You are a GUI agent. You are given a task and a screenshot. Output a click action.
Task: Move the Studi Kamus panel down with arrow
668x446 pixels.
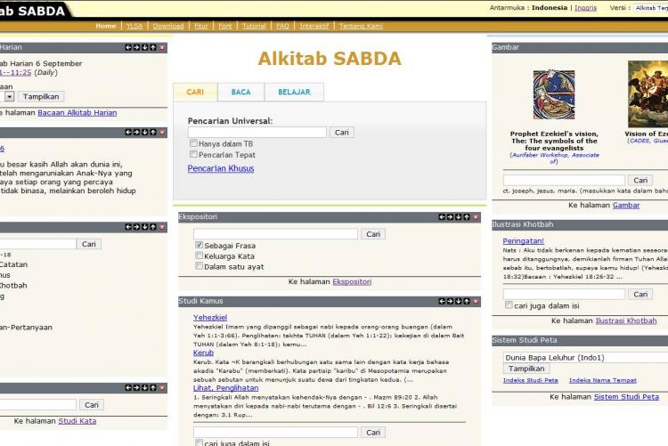click(x=459, y=301)
